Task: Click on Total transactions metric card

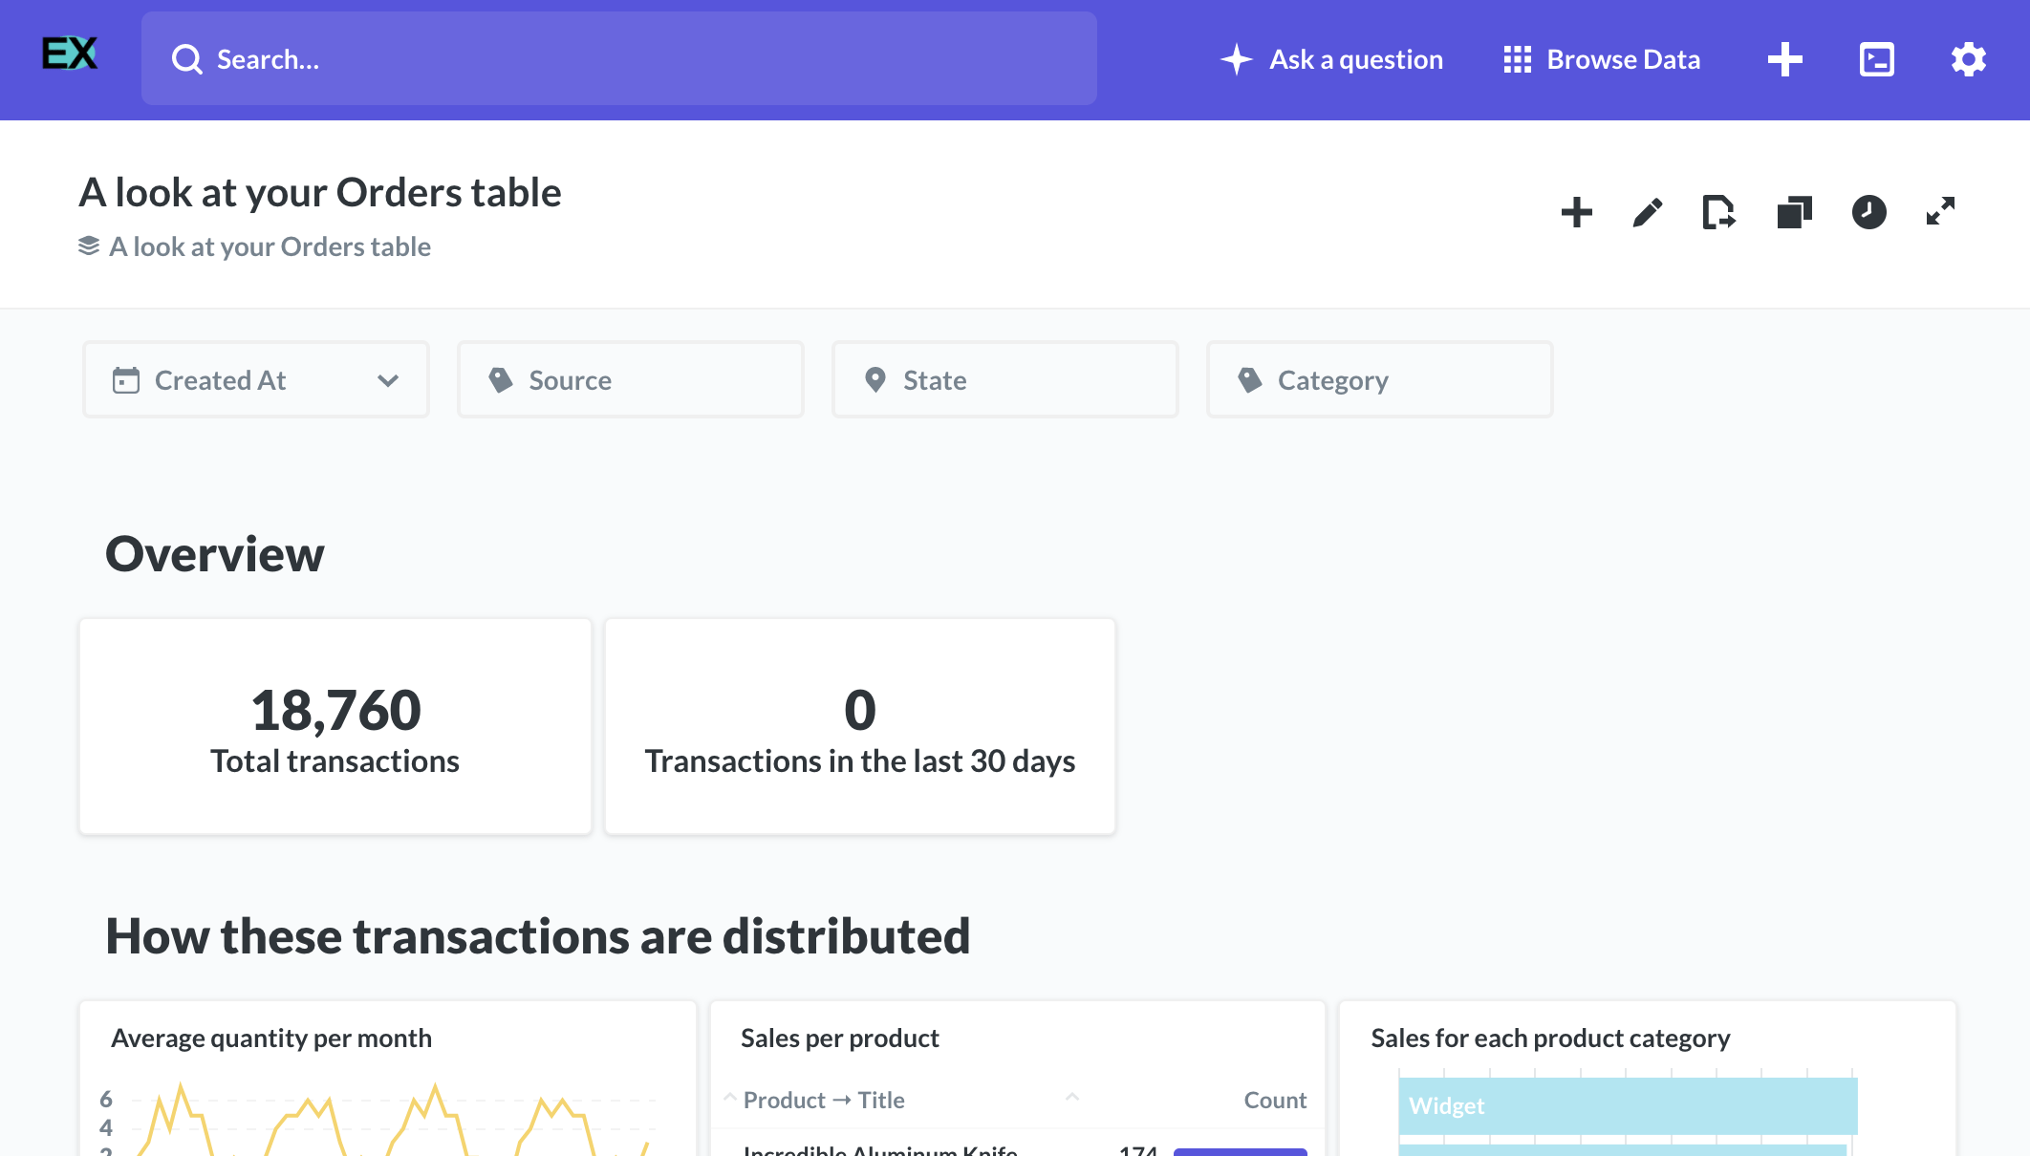Action: (x=335, y=726)
